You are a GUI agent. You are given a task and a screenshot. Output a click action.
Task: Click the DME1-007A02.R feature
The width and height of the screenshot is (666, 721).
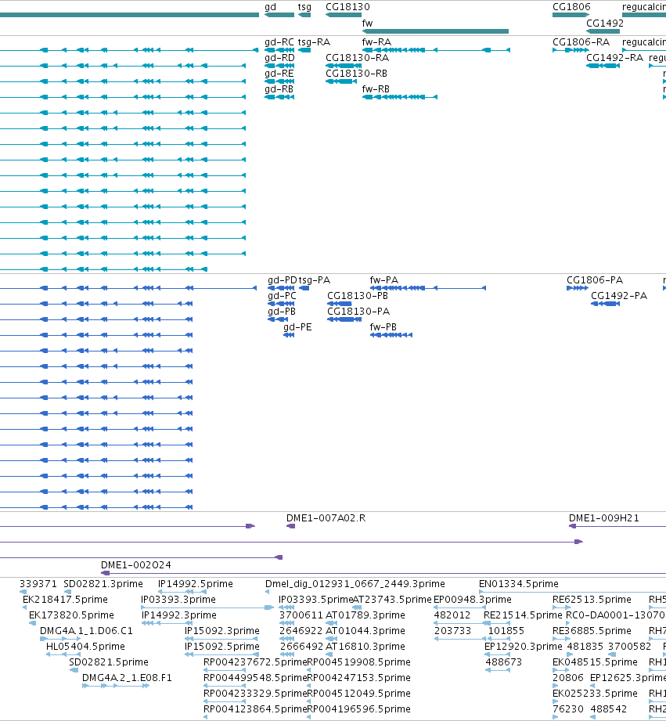tap(291, 526)
